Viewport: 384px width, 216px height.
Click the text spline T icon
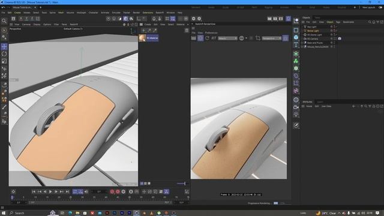tap(296, 44)
